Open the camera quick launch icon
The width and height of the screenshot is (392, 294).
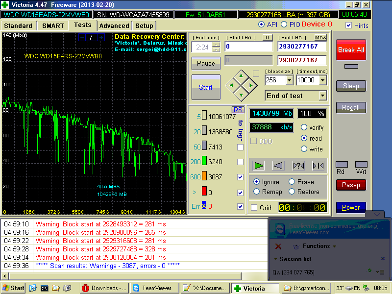coord(67,288)
